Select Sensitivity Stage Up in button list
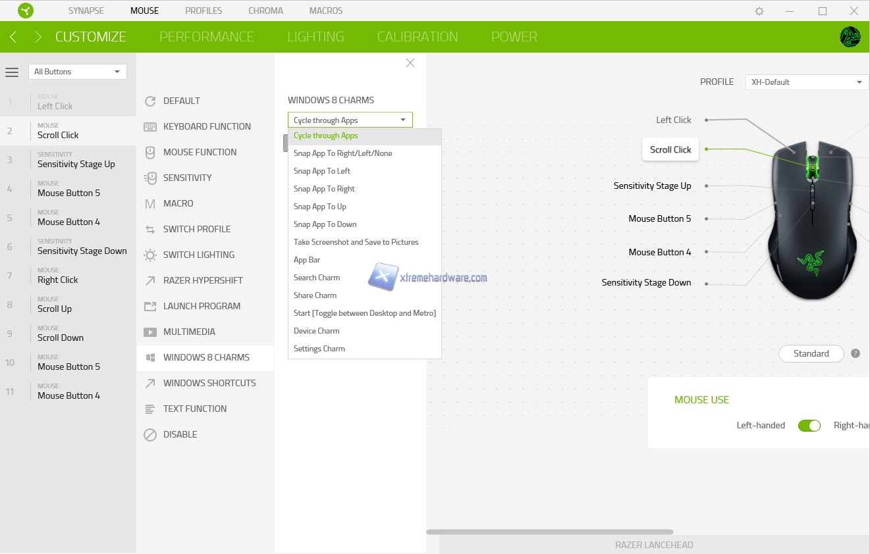870x554 pixels. [76, 164]
